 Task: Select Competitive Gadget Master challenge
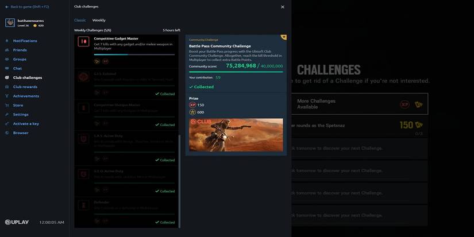126,50
